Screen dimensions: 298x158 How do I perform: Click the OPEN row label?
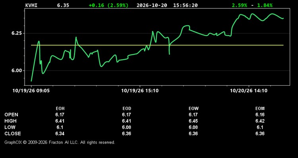point(12,115)
